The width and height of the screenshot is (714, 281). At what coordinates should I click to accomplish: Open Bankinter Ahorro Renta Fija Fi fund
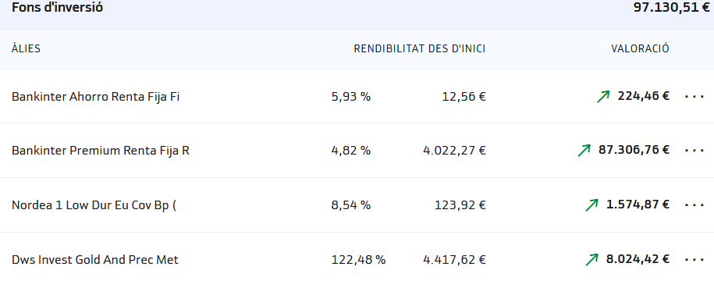[x=96, y=97]
